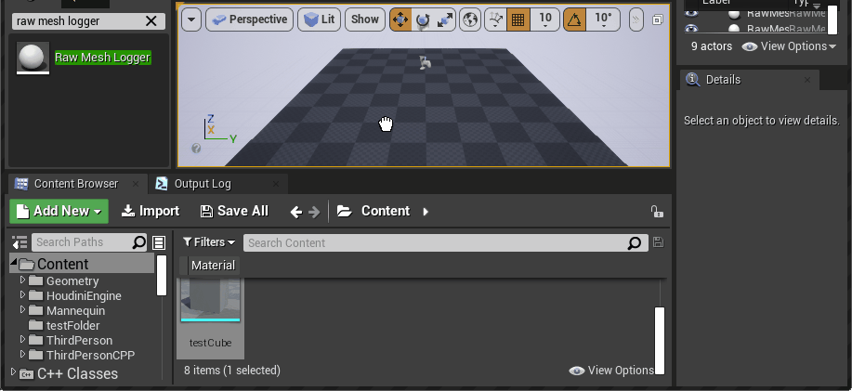Select the Translate transform tool
The width and height of the screenshot is (852, 391).
(x=400, y=20)
